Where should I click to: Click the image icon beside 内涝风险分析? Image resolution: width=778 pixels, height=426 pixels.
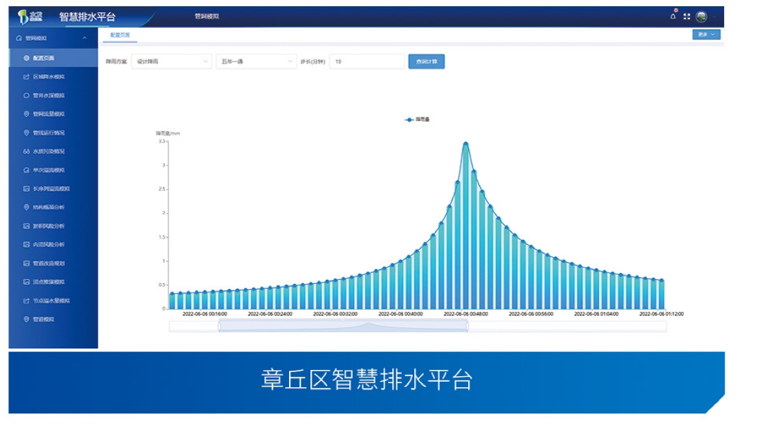[26, 245]
